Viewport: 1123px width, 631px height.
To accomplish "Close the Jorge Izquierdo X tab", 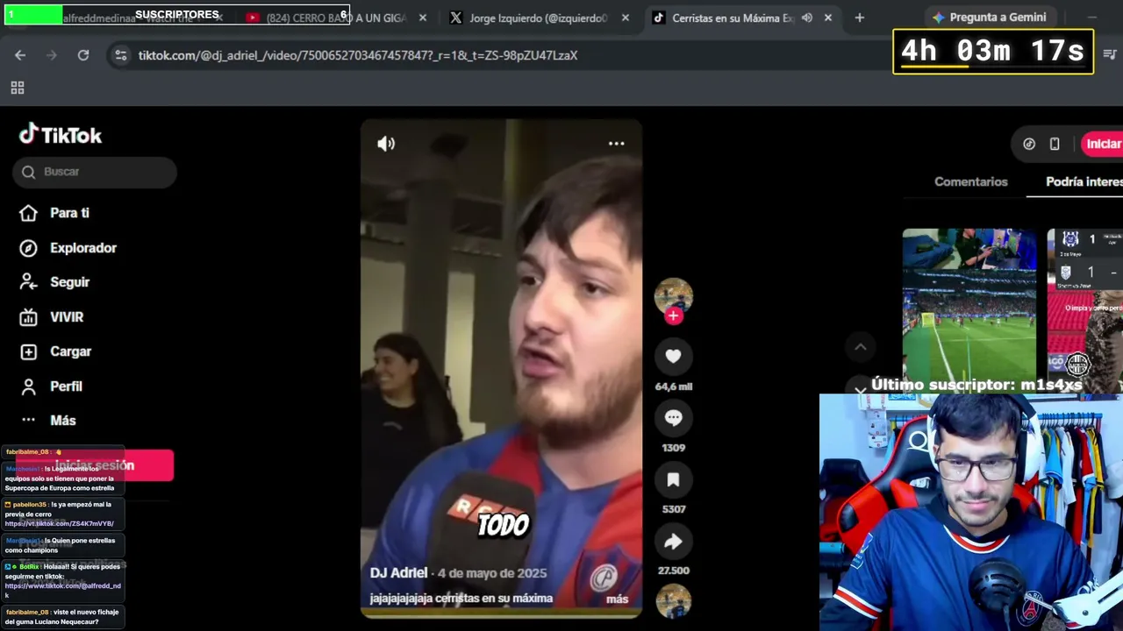I will pos(626,18).
